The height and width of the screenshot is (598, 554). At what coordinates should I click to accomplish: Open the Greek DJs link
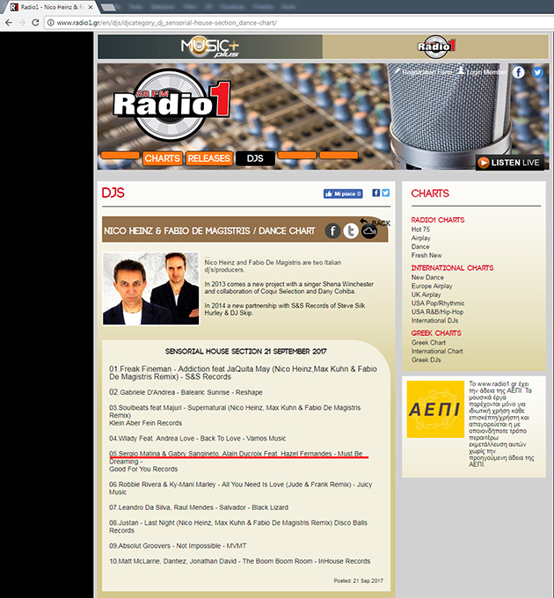426,360
